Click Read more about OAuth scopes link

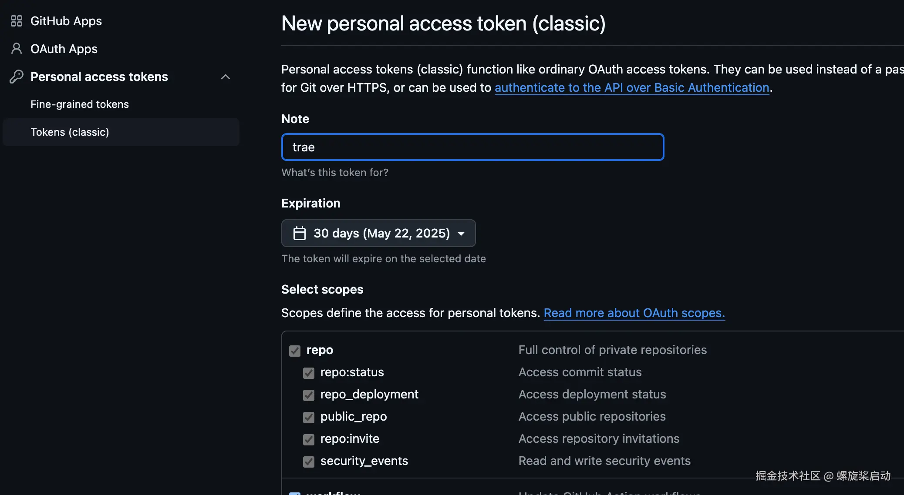tap(634, 313)
